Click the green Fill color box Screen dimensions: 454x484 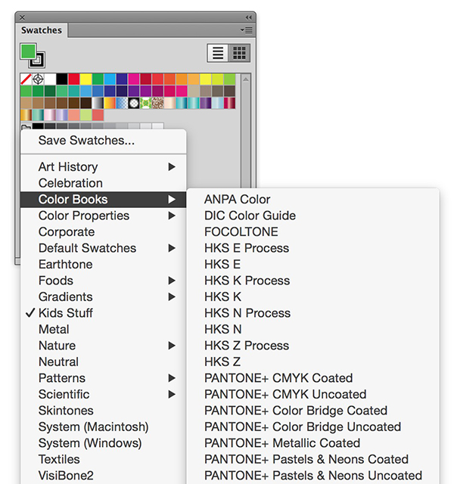28,51
